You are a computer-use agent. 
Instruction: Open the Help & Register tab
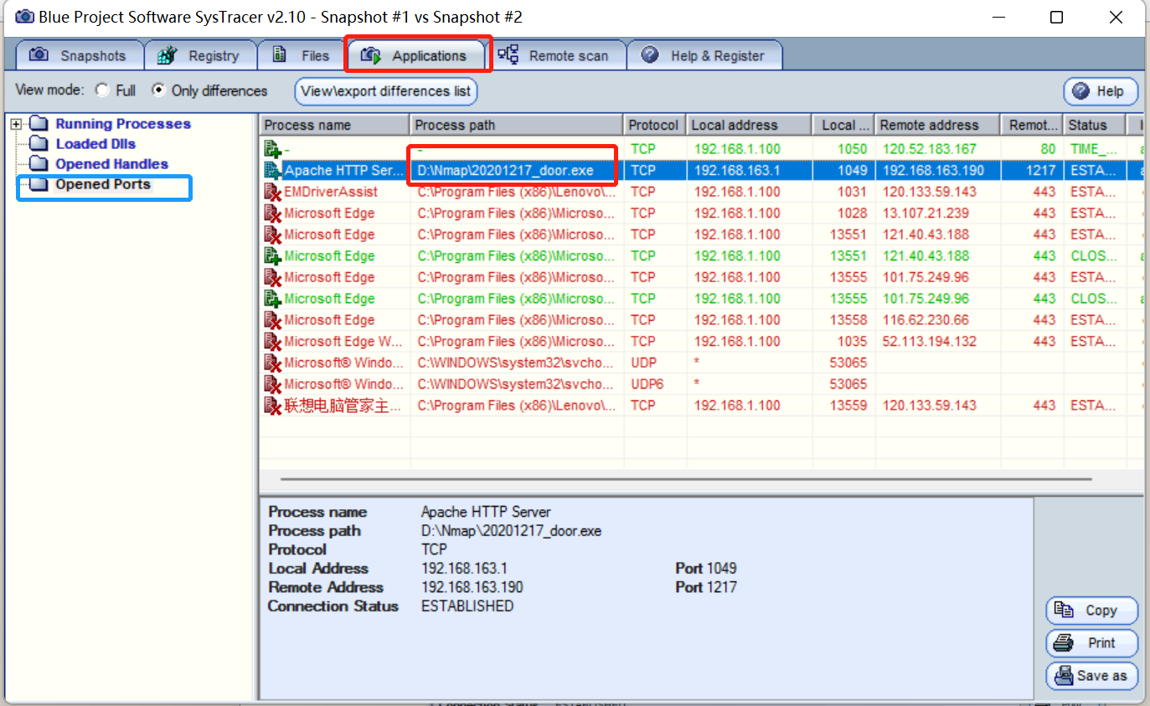coord(704,55)
